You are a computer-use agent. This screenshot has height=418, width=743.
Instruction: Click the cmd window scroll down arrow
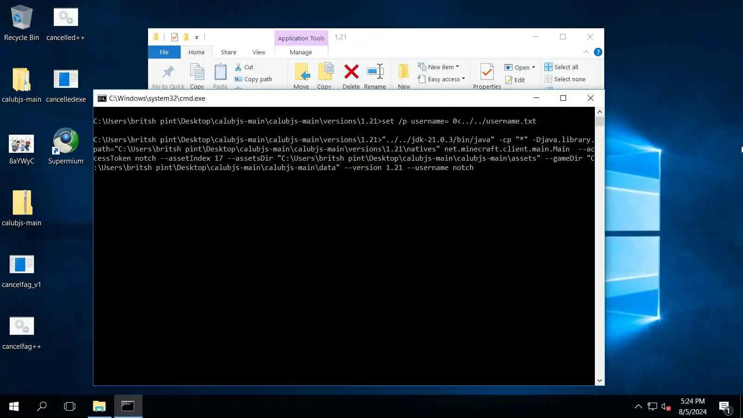[600, 380]
